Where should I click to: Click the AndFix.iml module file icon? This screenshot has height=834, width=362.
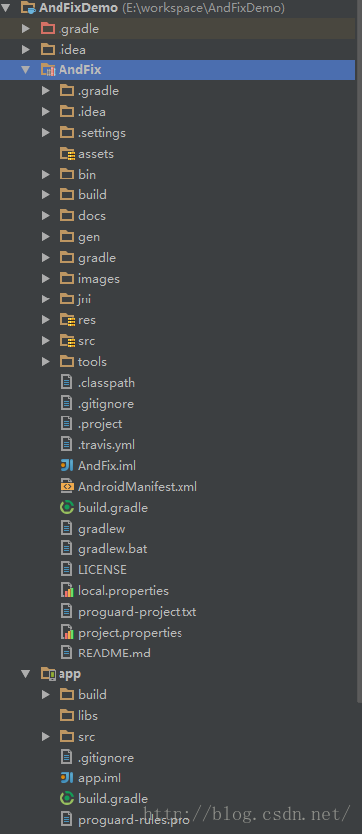tap(67, 465)
